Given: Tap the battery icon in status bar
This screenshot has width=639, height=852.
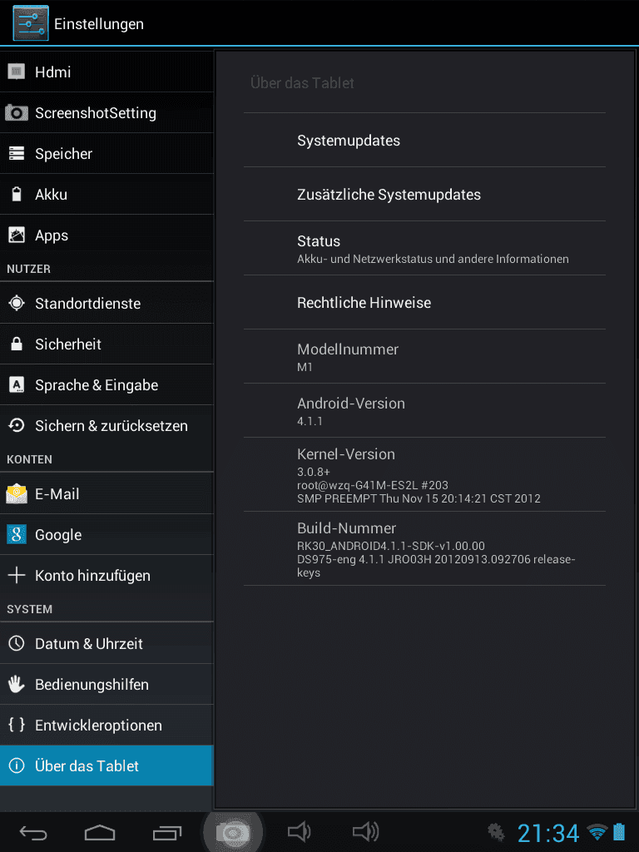Looking at the screenshot, I should tap(619, 832).
